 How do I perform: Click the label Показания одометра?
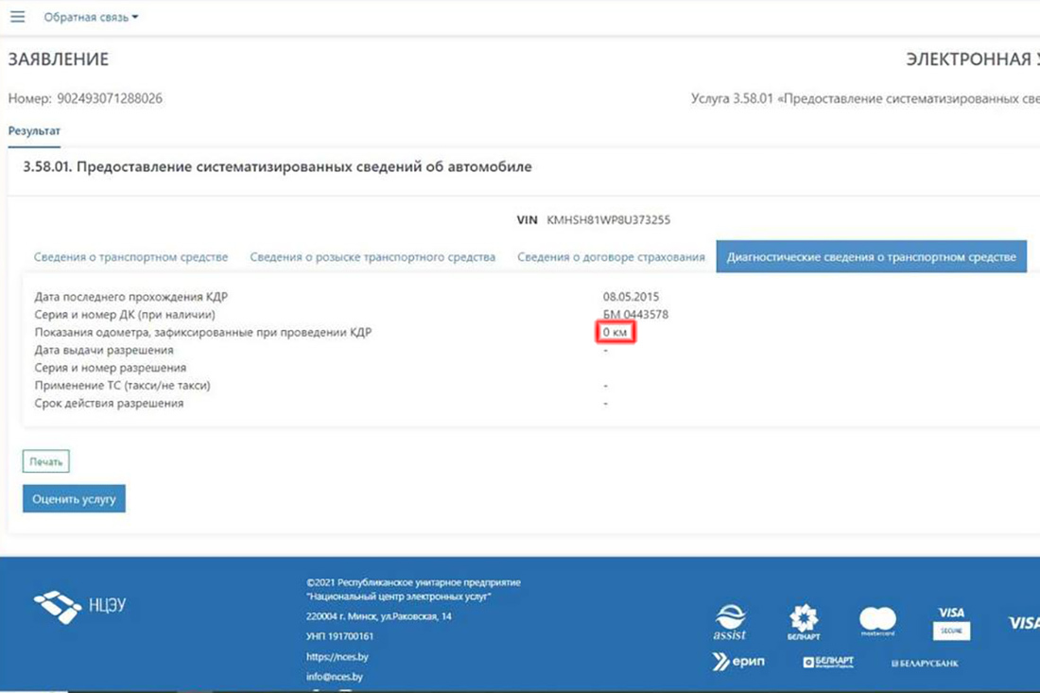pyautogui.click(x=203, y=332)
